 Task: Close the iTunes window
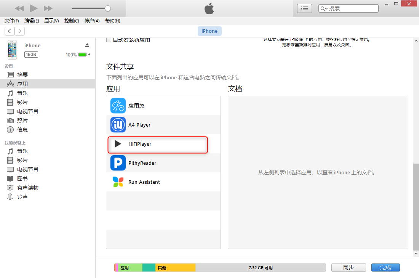pos(409,3)
